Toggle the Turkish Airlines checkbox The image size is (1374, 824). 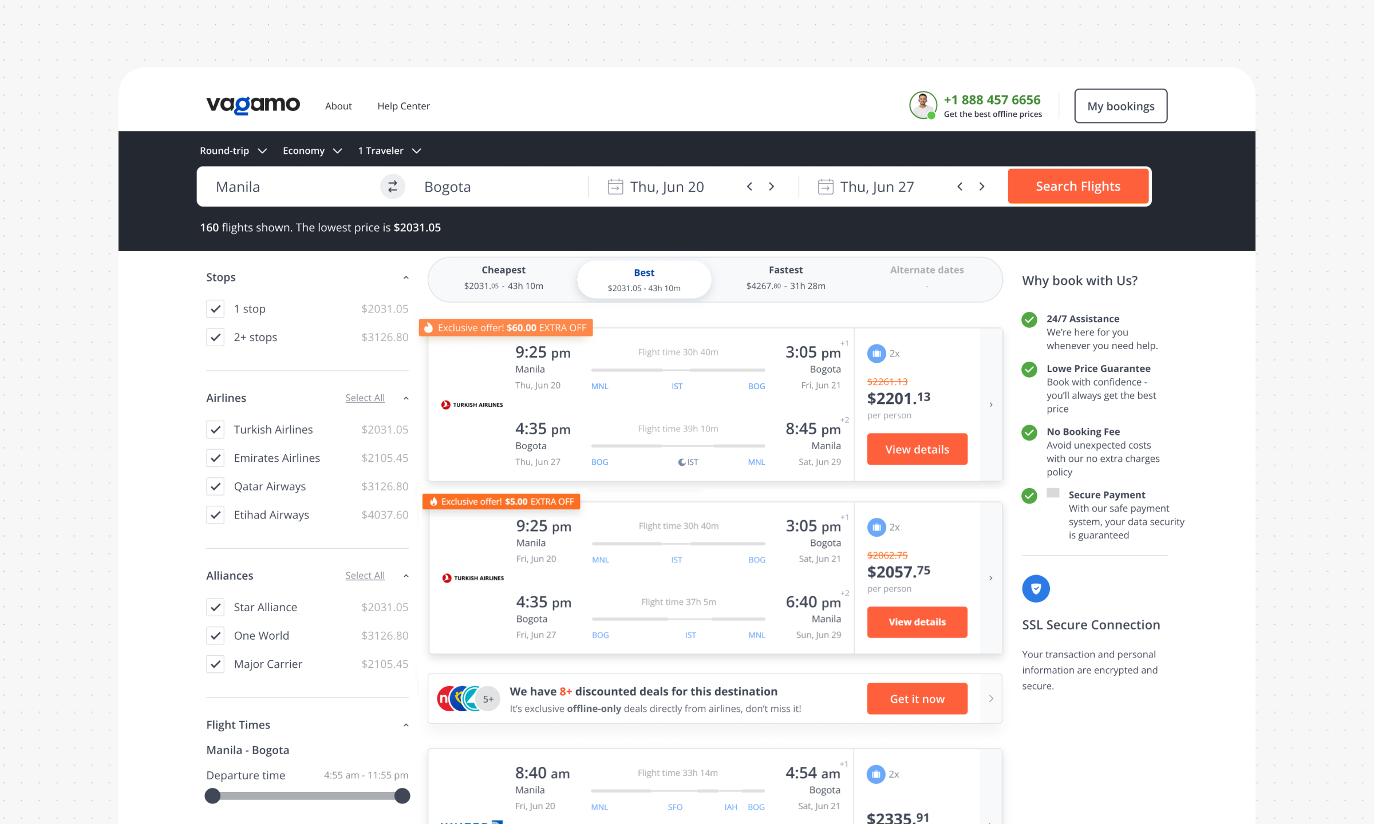click(x=215, y=430)
